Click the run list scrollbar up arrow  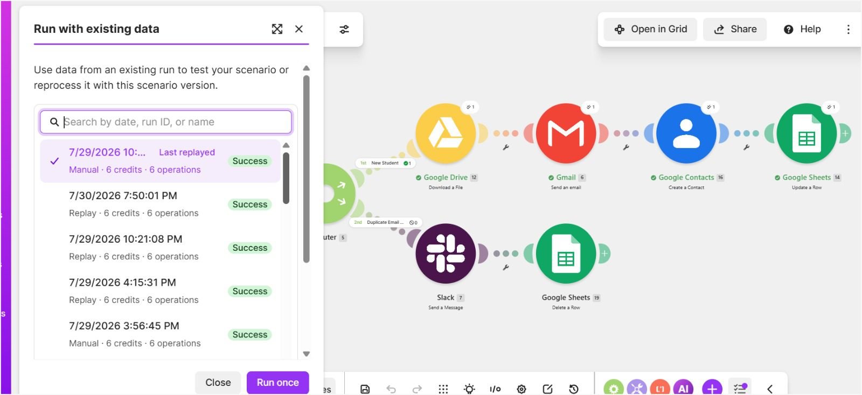pos(286,145)
